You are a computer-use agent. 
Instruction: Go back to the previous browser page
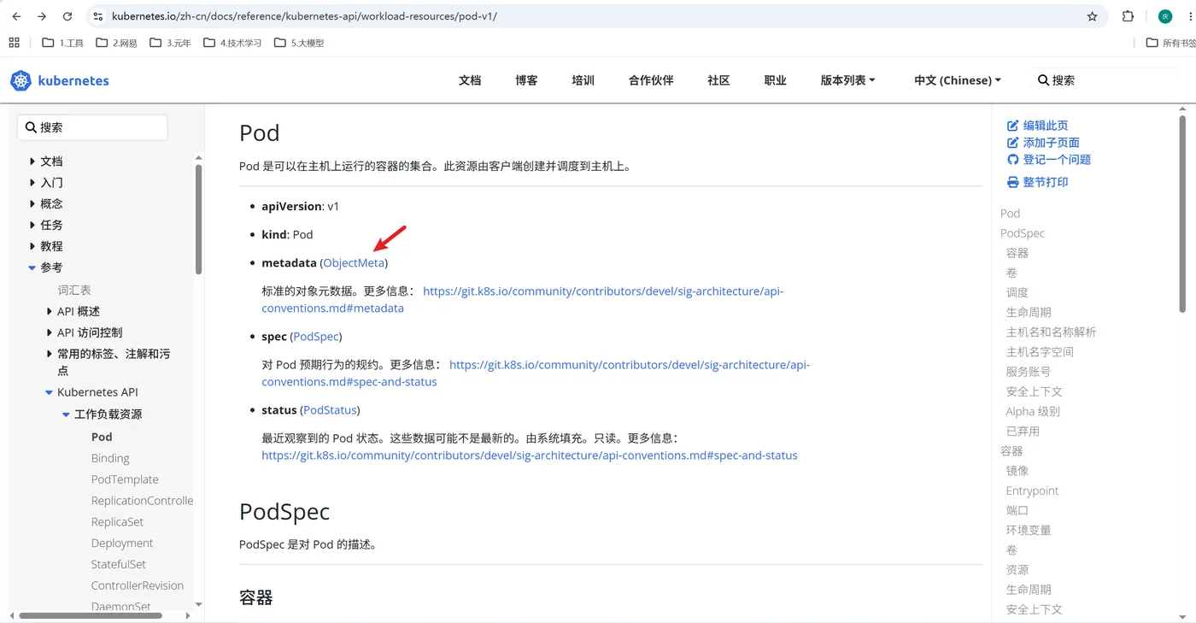coord(16,16)
